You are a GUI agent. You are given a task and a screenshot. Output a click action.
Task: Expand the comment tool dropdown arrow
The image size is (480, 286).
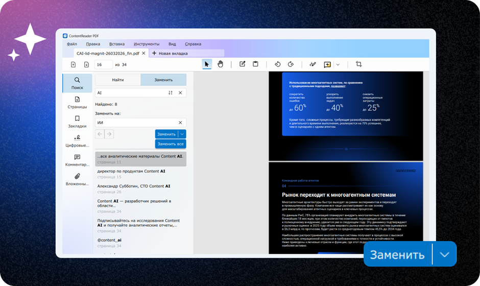[338, 65]
